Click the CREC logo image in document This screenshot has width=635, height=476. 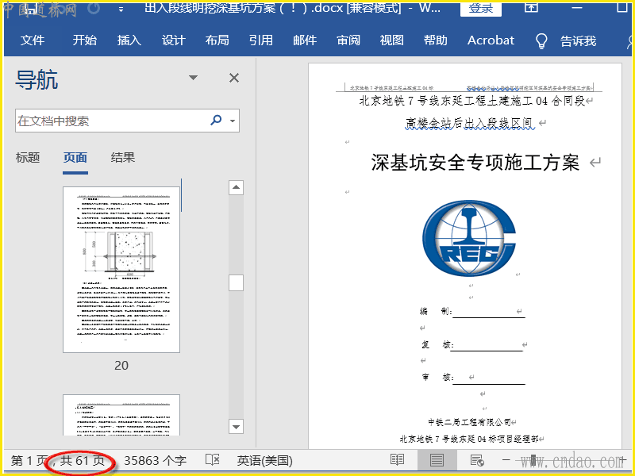tap(468, 238)
